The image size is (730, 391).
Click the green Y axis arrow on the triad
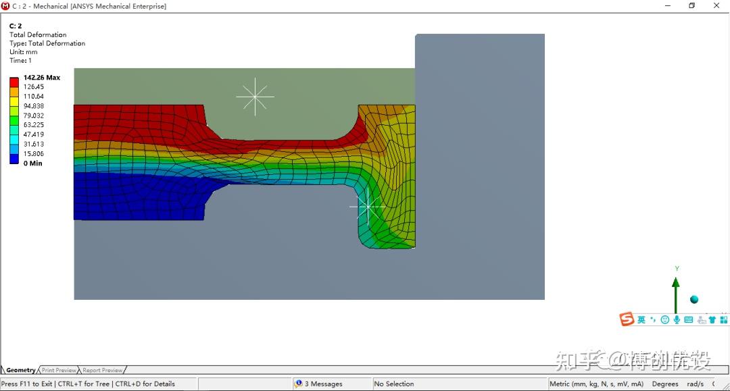point(675,284)
